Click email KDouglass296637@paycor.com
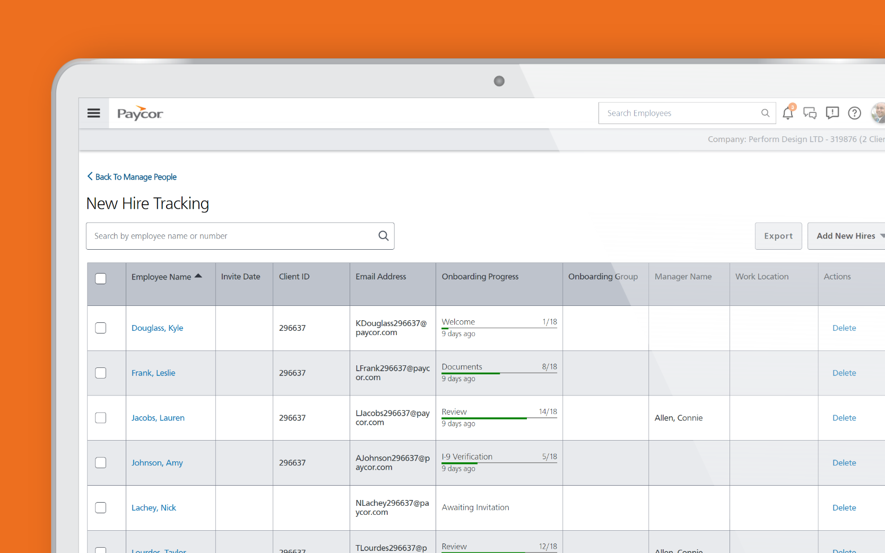This screenshot has width=885, height=553. coord(391,328)
